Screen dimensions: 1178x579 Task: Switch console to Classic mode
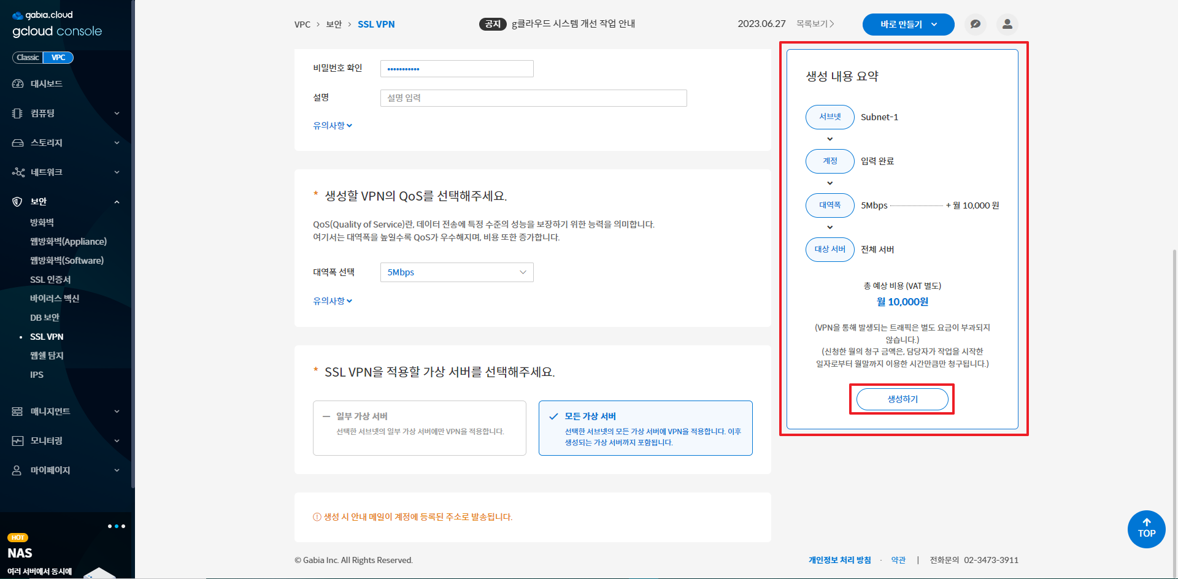click(28, 58)
